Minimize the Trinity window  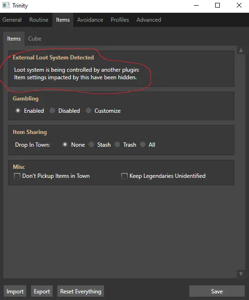[196, 5]
